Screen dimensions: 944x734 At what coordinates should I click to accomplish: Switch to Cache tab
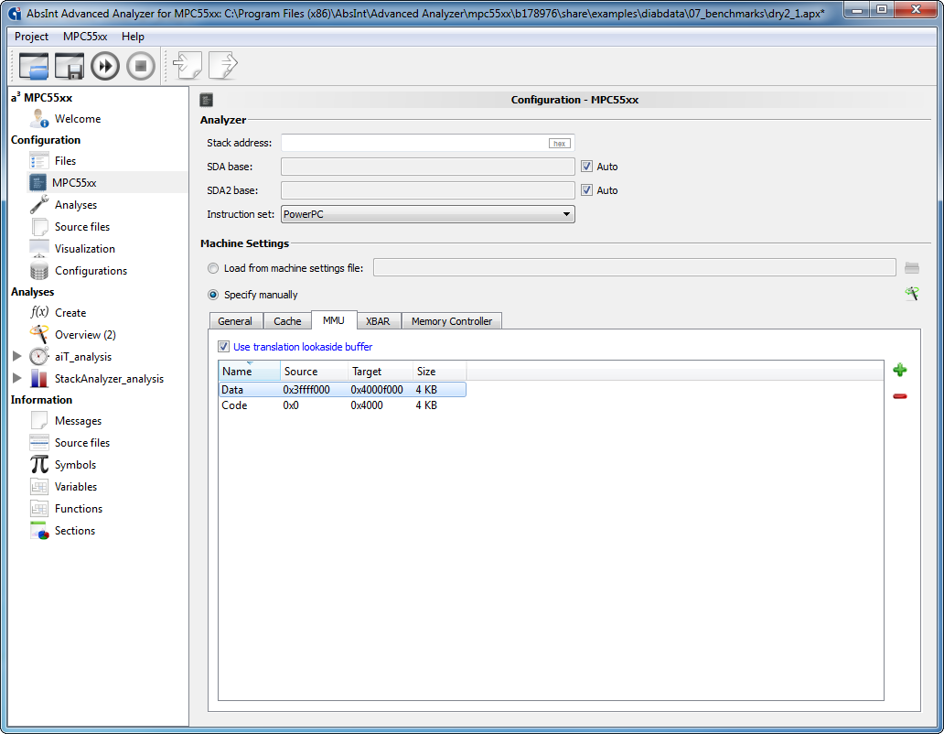point(287,321)
